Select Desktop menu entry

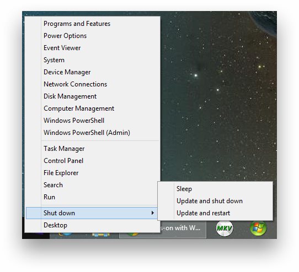coord(93,225)
